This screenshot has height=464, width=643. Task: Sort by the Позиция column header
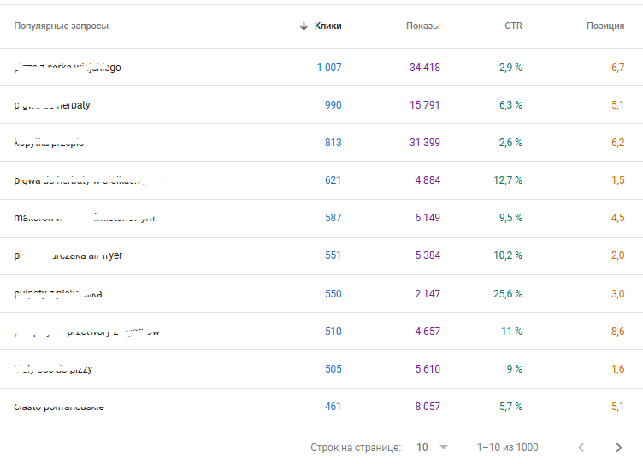[605, 26]
